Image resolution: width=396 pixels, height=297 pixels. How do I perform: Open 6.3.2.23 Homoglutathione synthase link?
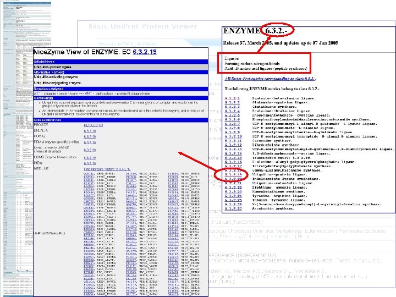pyautogui.click(x=233, y=192)
